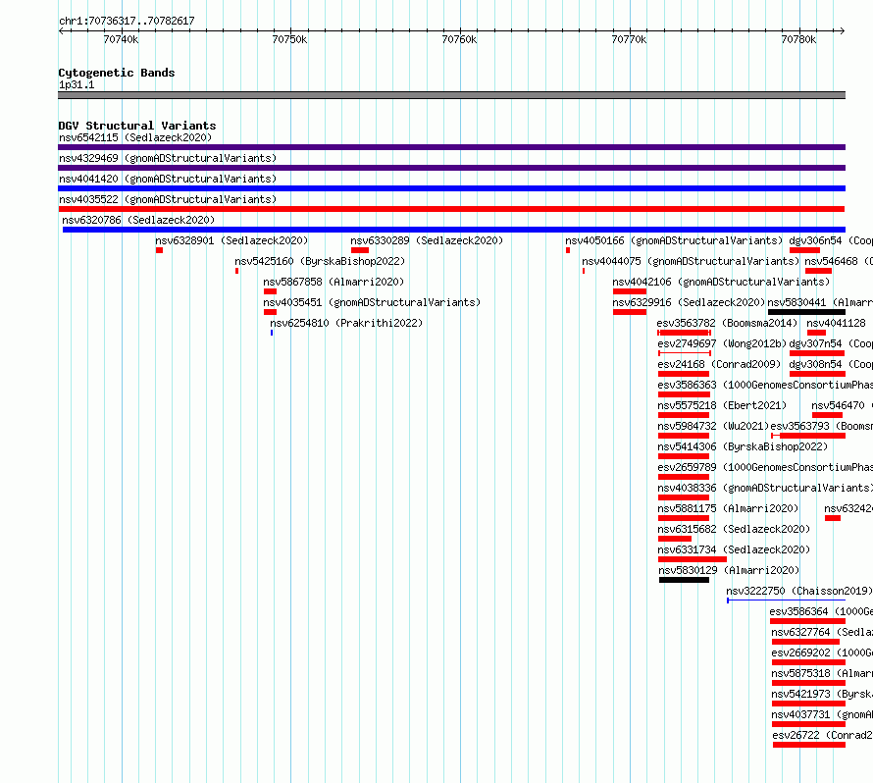
Task: Open the nsv6331734 (Sedlazeck2020) label
Action: [734, 549]
